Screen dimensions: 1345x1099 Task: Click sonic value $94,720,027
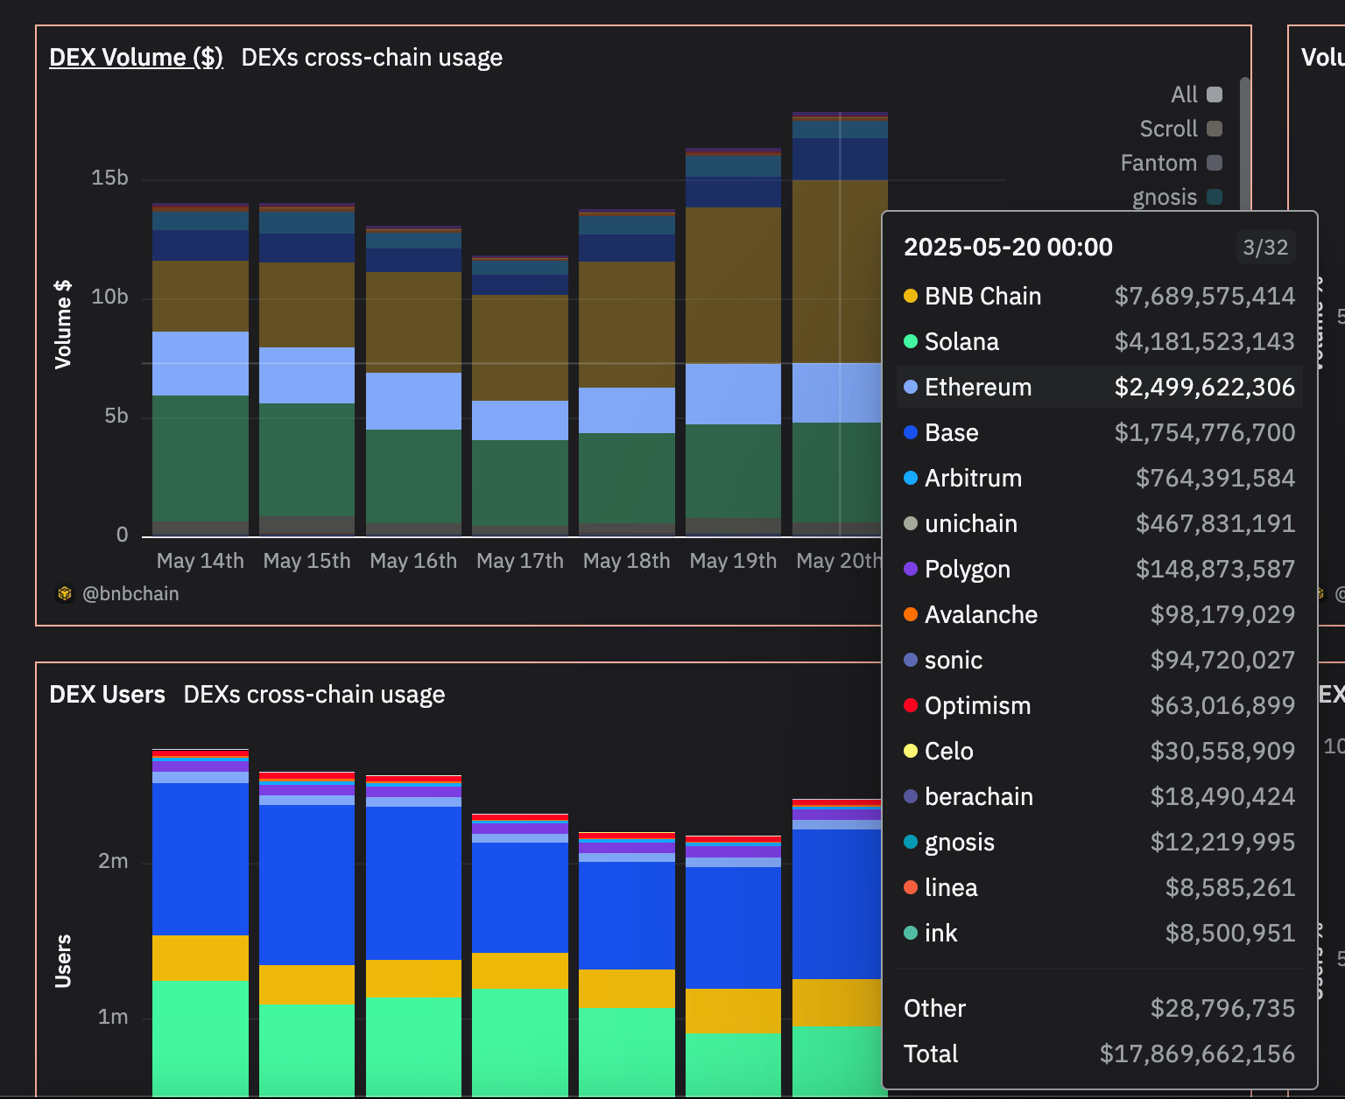click(1222, 661)
